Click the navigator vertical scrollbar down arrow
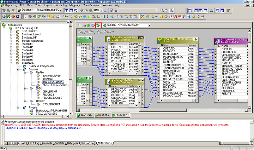The width and height of the screenshot is (254, 150). coord(70,113)
